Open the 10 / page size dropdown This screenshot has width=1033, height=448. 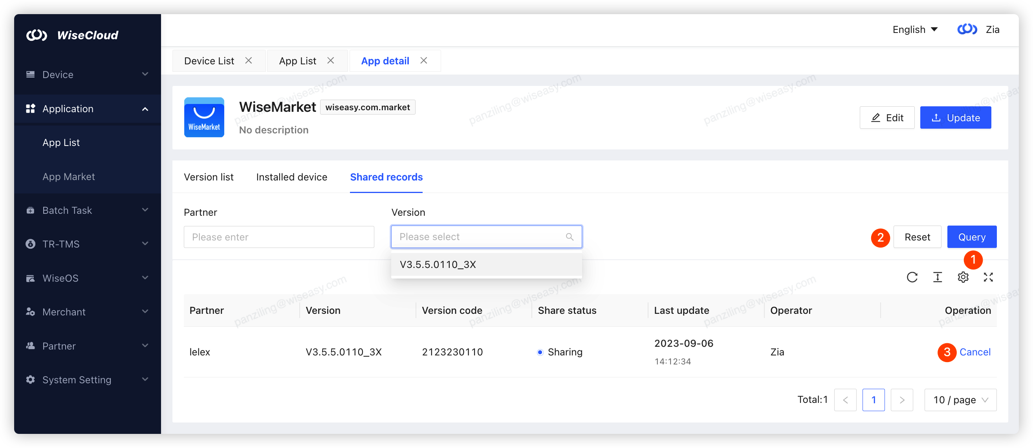(x=960, y=400)
